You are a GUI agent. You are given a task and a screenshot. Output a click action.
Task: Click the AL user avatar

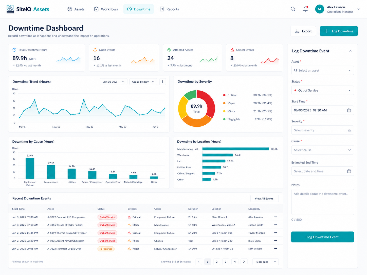pyautogui.click(x=320, y=9)
